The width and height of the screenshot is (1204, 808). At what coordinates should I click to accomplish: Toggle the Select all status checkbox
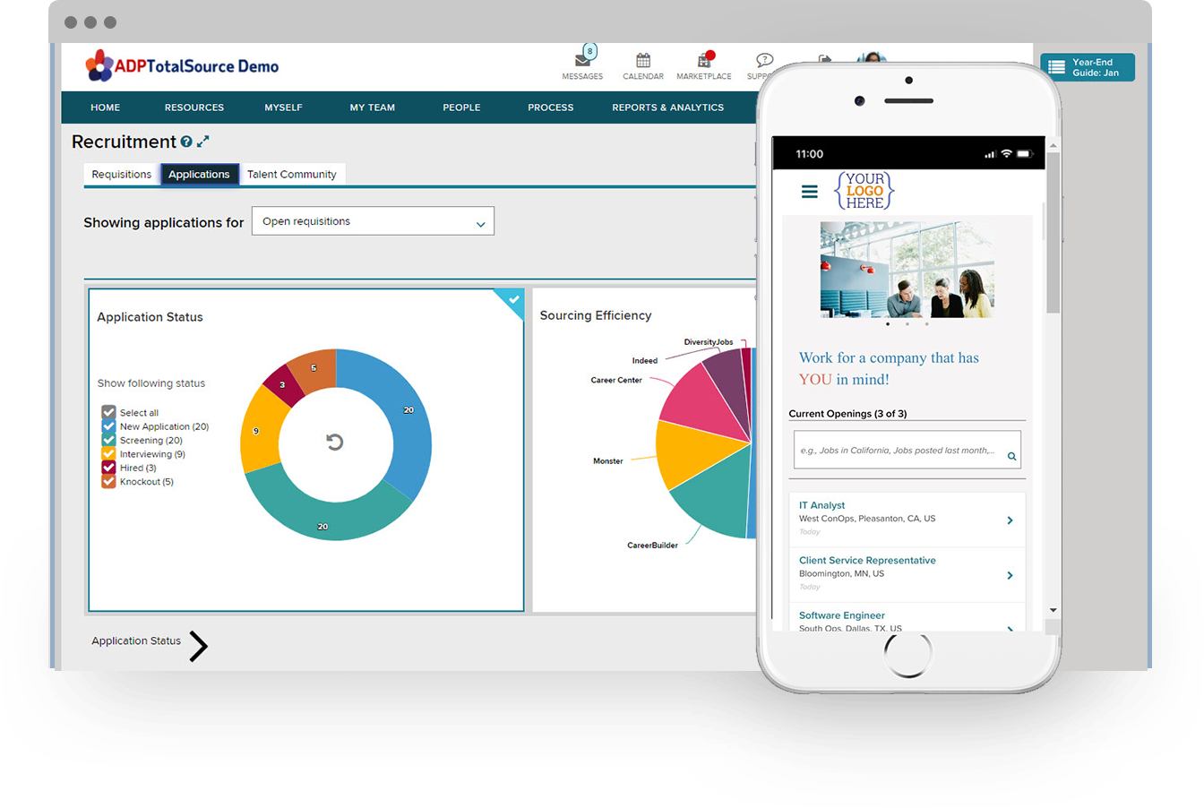tap(108, 412)
